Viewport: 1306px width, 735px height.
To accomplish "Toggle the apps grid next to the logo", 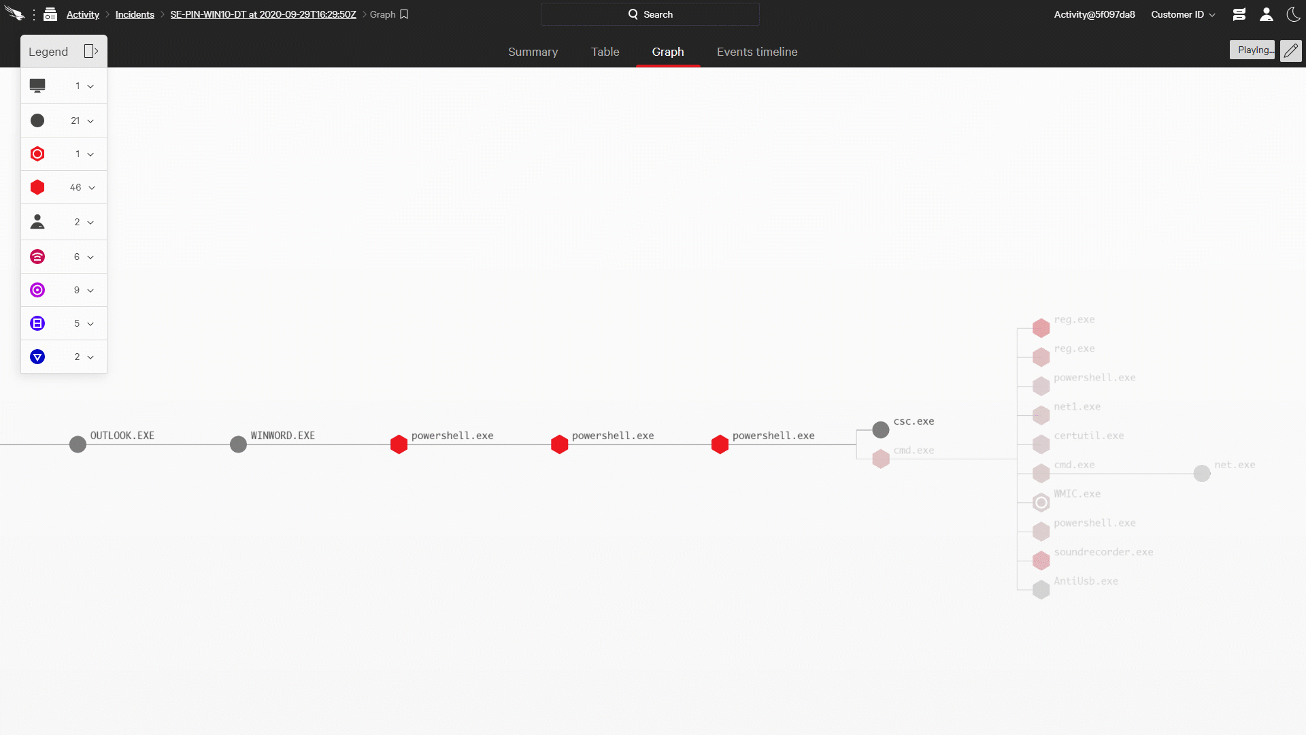I will point(50,14).
